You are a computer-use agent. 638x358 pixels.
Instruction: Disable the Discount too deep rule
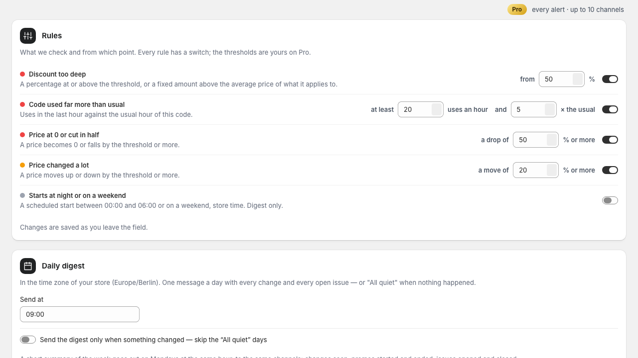(610, 79)
